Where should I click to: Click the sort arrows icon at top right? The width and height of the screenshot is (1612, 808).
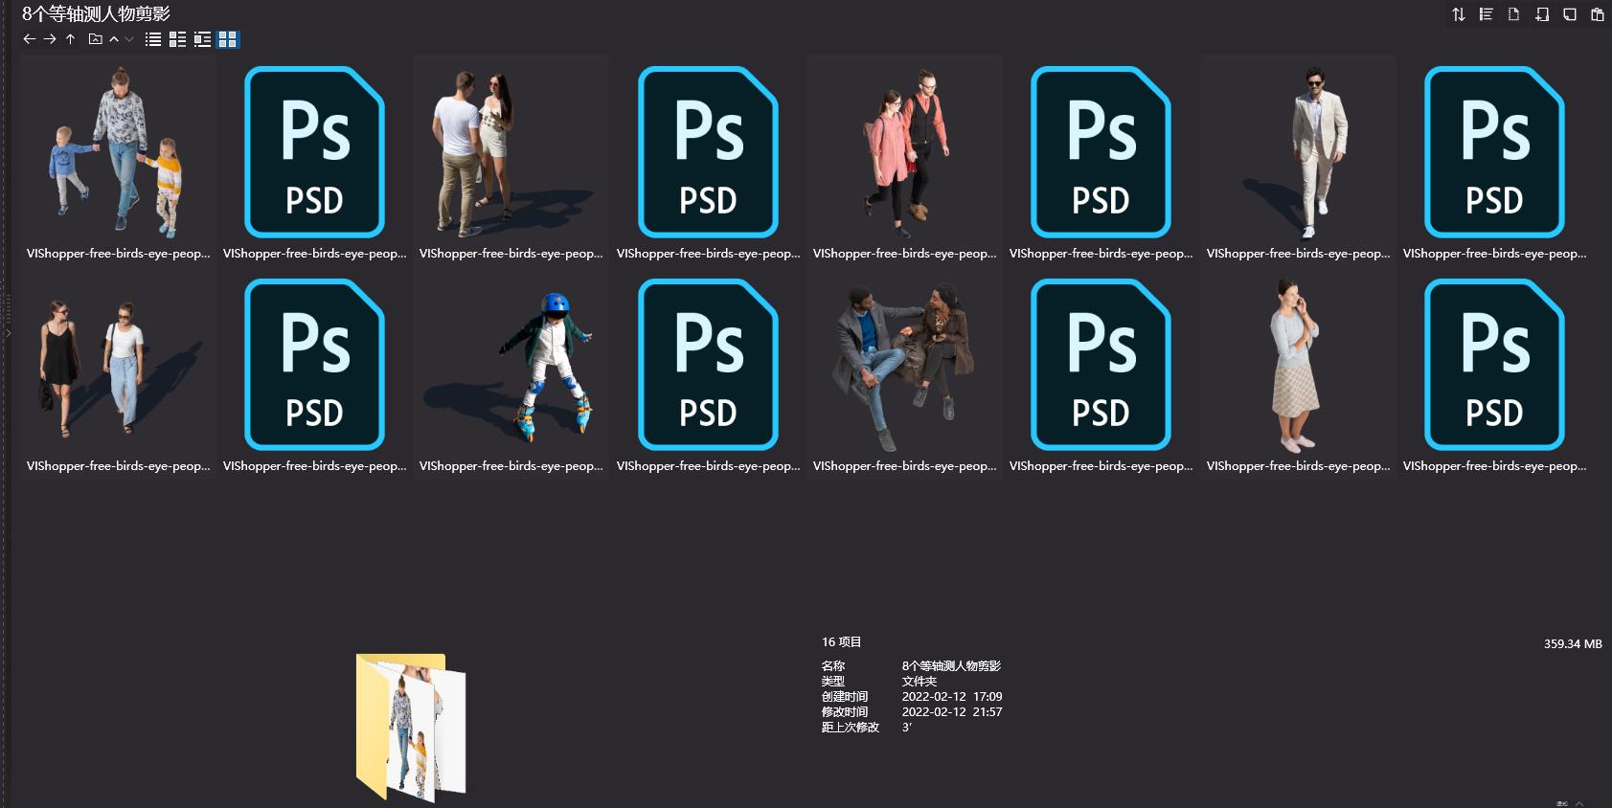(1458, 14)
